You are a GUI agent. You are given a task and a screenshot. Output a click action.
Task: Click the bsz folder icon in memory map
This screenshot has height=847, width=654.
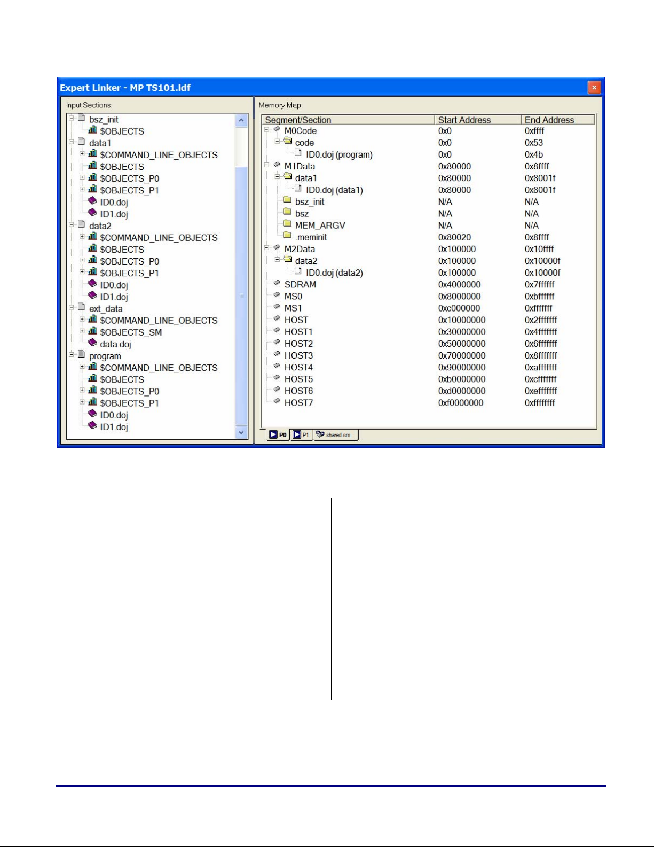tap(288, 212)
